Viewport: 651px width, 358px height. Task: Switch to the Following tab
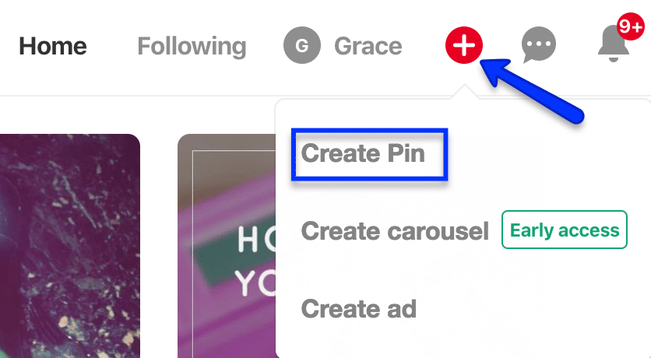tap(192, 46)
